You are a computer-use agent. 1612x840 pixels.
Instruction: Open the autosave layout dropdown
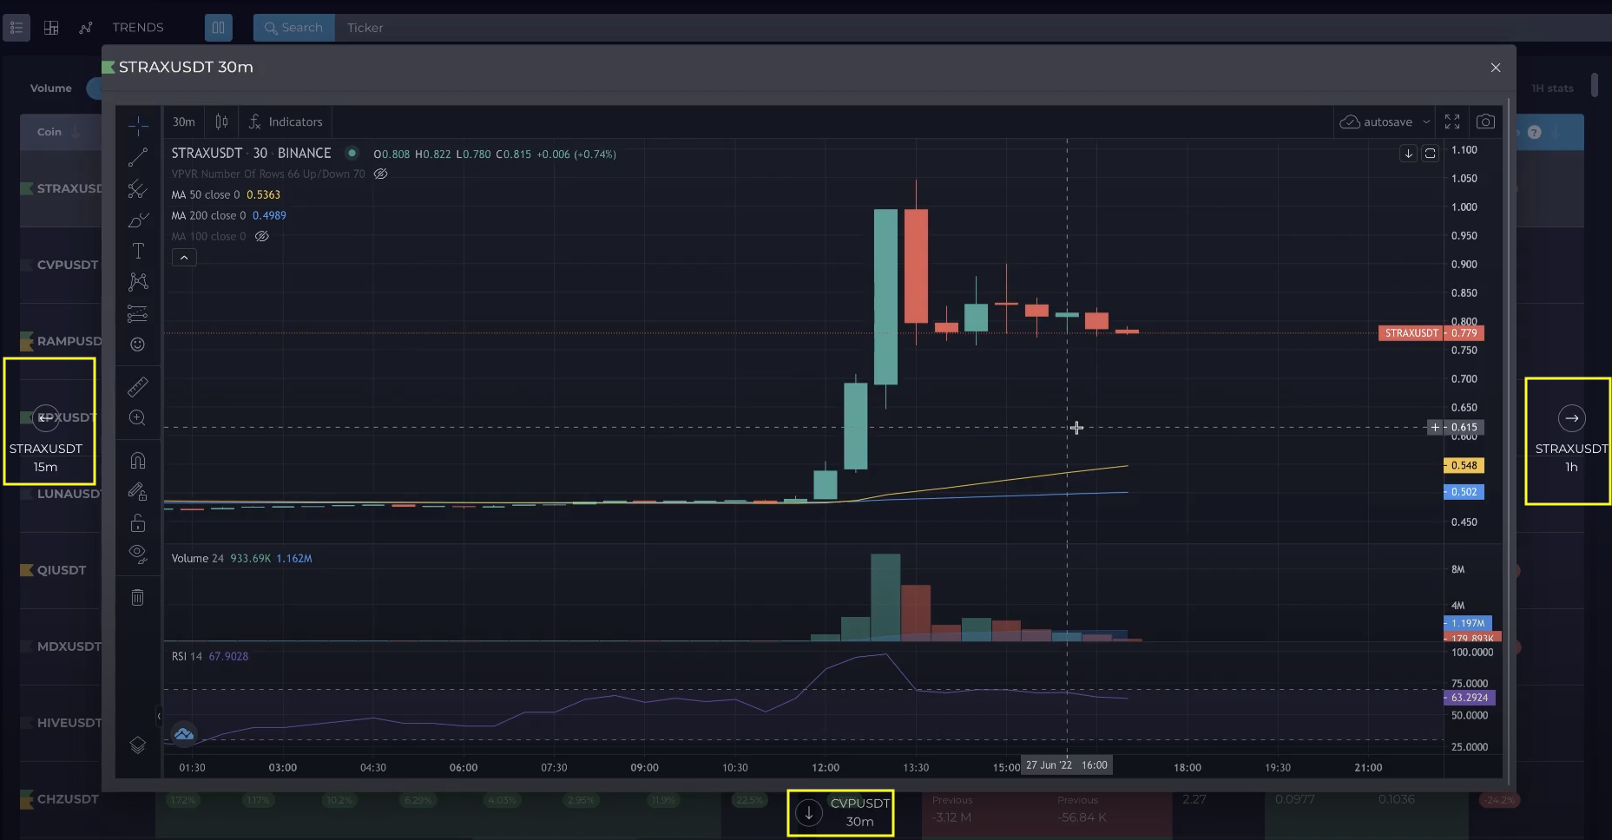(1426, 121)
